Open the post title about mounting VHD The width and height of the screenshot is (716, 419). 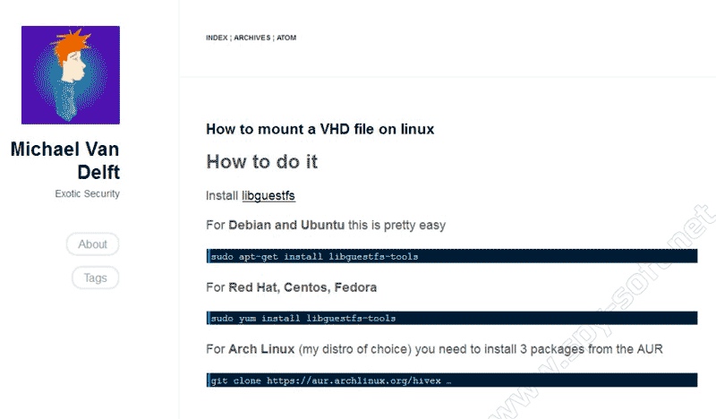point(320,129)
